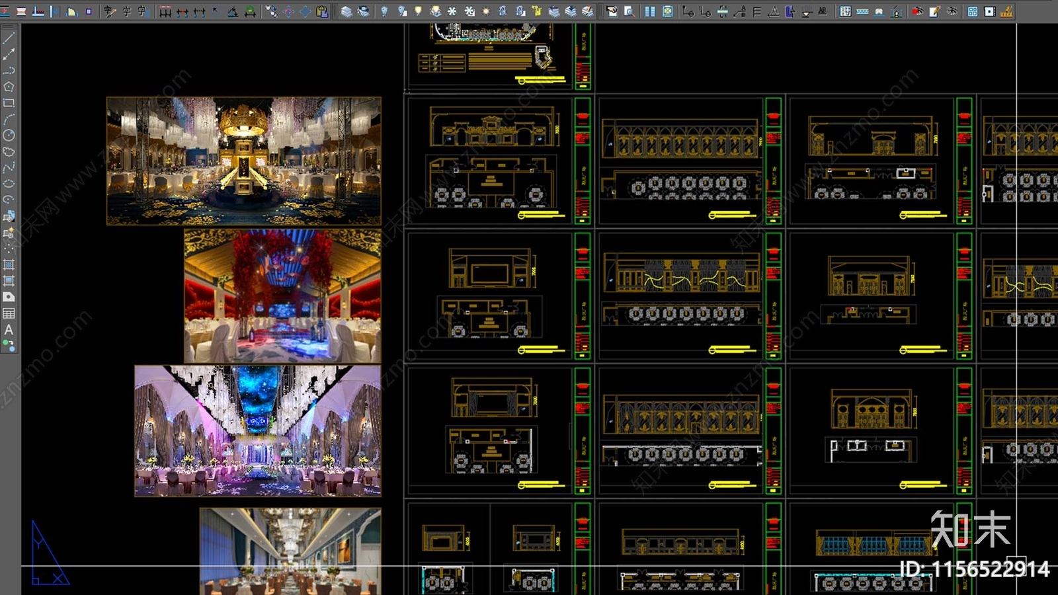Click the red eye hide-objects icon
1058x595 pixels.
pyautogui.click(x=918, y=11)
